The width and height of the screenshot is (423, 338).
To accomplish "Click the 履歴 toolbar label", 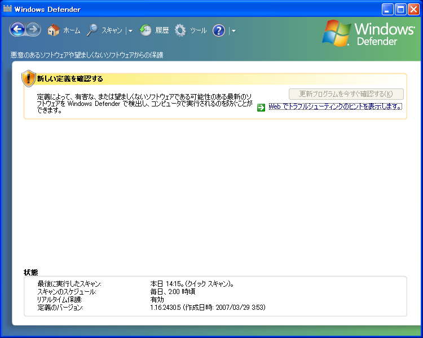I will (162, 30).
